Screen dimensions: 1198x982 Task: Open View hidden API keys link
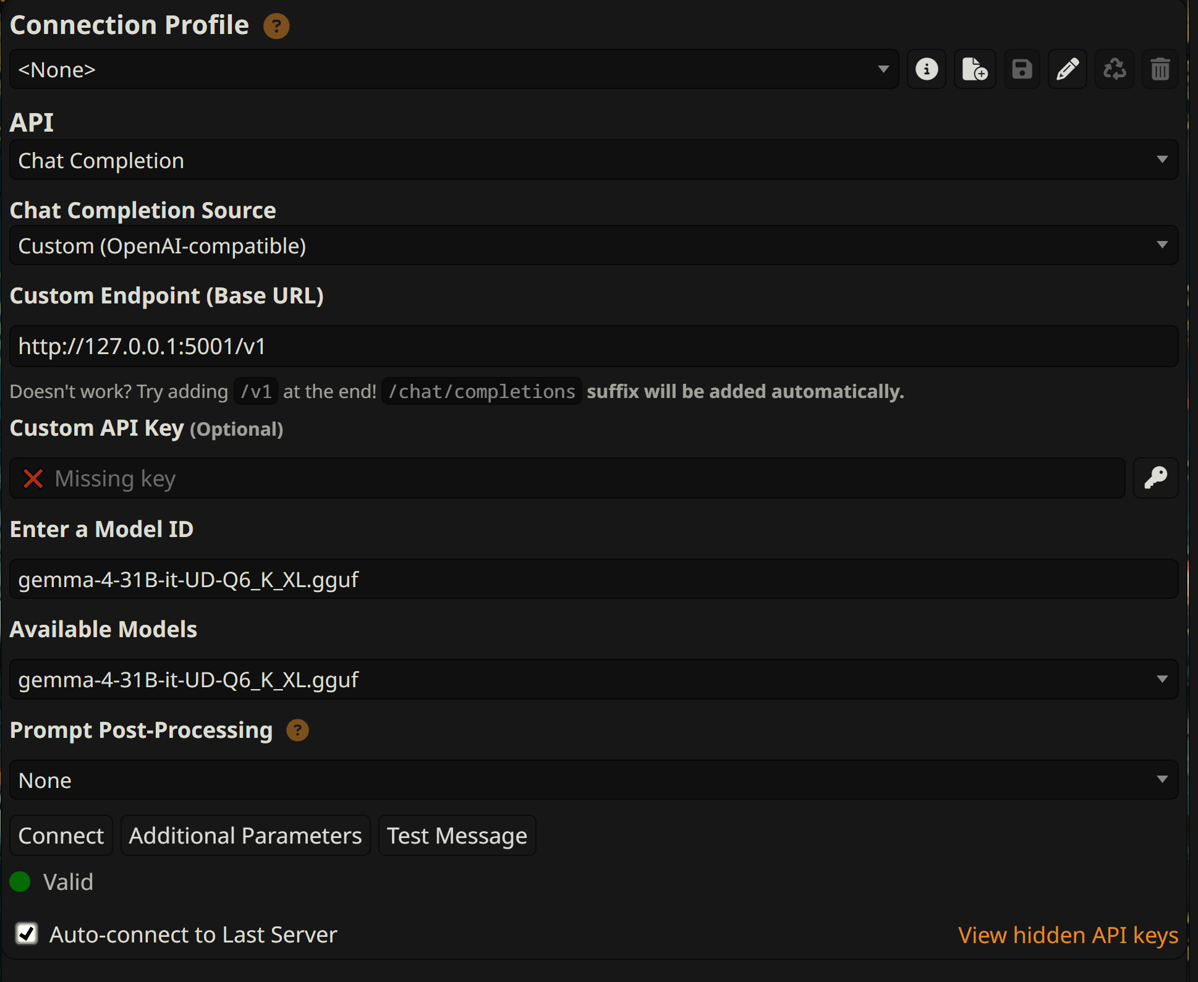click(1068, 935)
